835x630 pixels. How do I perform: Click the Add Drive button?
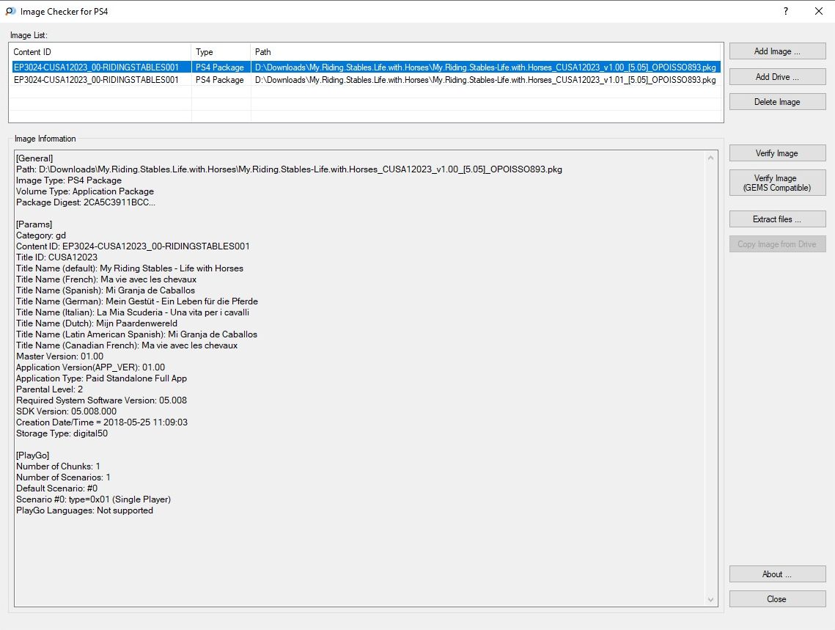[x=777, y=77]
